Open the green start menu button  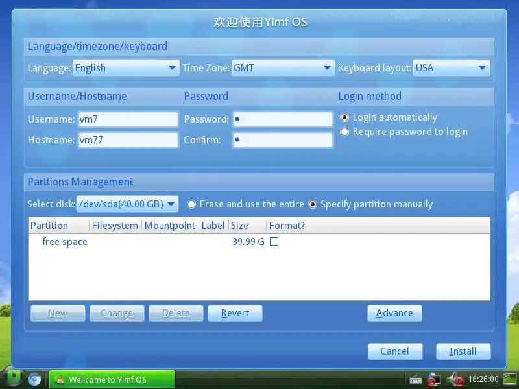(x=13, y=377)
